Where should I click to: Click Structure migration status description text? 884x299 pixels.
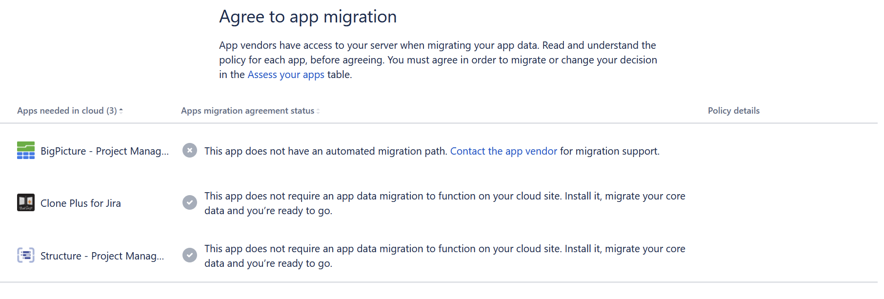coord(445,256)
